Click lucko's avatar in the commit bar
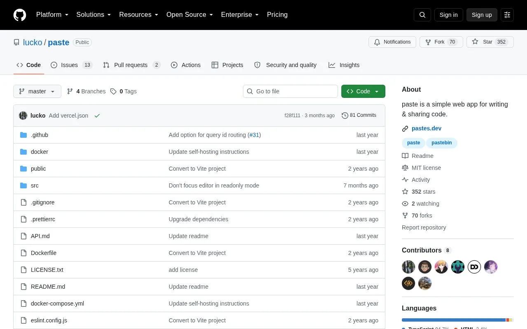Screen dimensions: 527x329 coord(23,116)
